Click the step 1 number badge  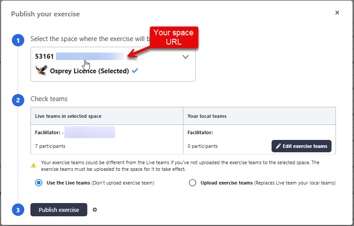pyautogui.click(x=18, y=41)
